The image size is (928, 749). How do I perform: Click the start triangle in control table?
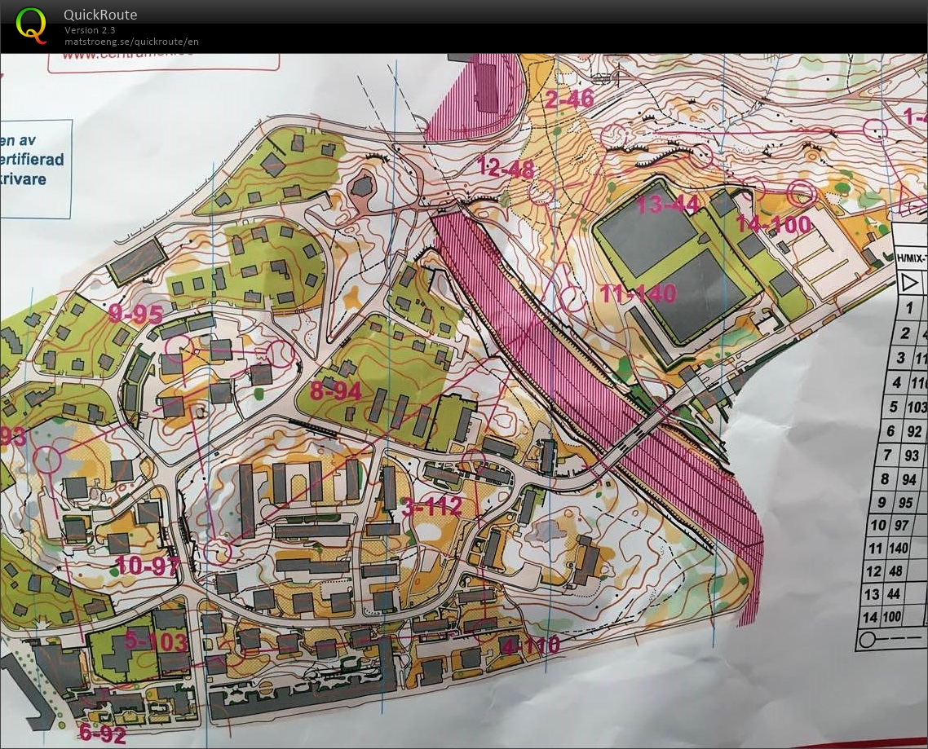point(910,282)
